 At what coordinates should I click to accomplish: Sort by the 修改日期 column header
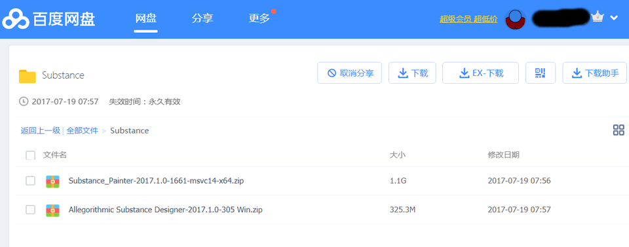click(x=503, y=155)
